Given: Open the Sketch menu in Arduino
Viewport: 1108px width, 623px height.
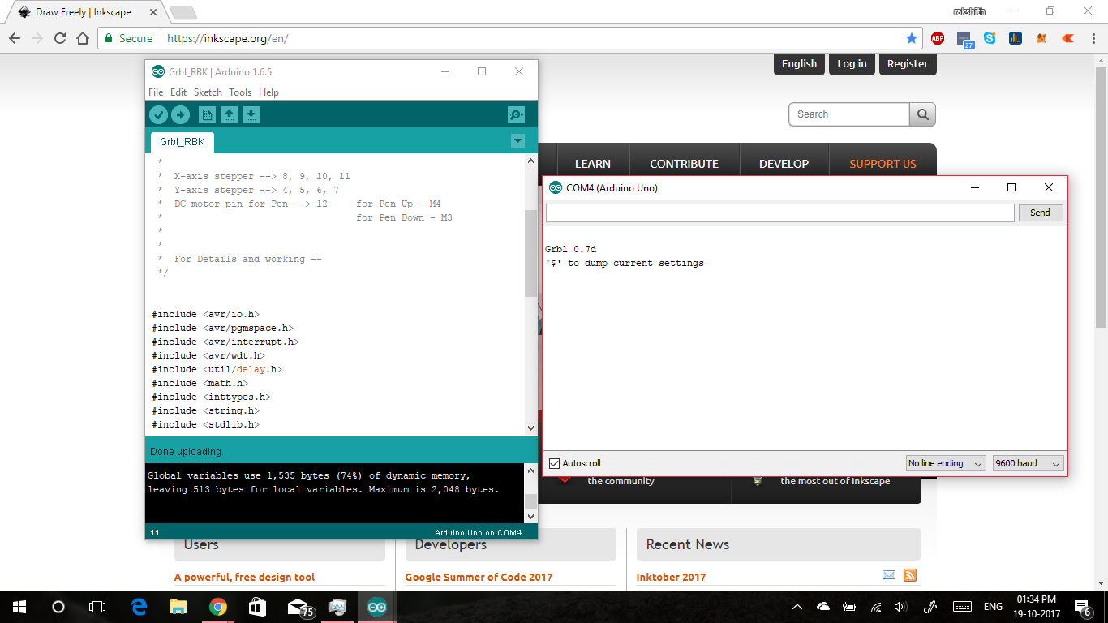Looking at the screenshot, I should coord(208,92).
